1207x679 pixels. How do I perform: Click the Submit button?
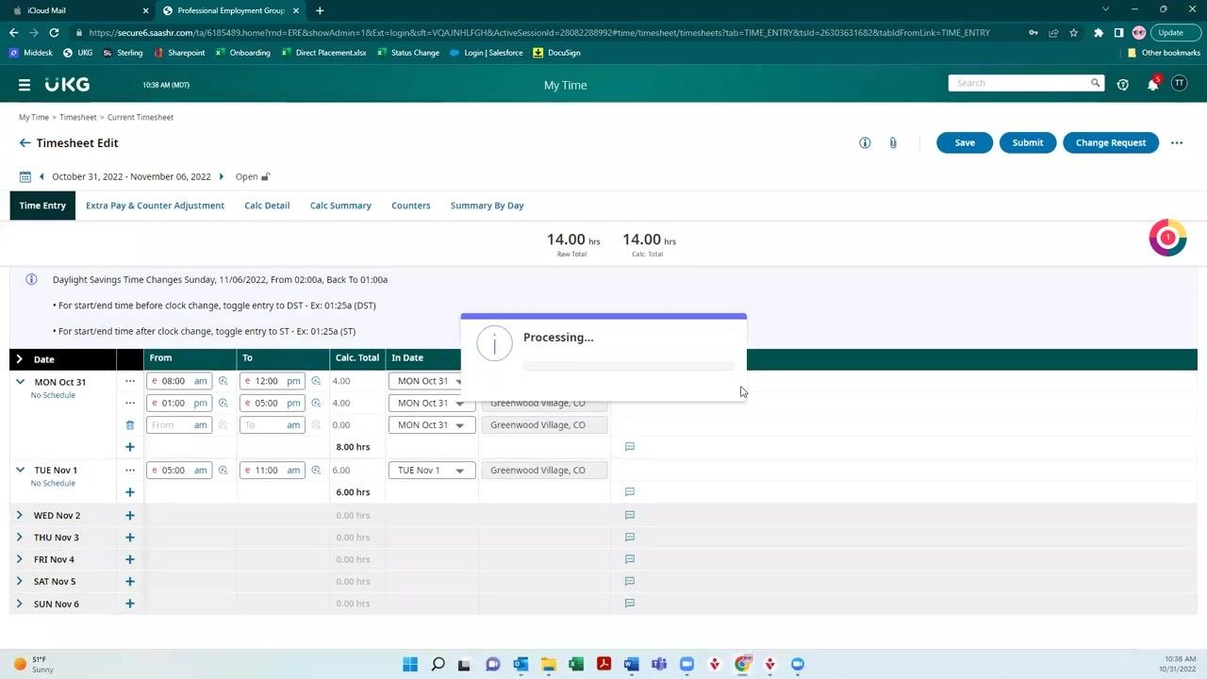coord(1028,142)
